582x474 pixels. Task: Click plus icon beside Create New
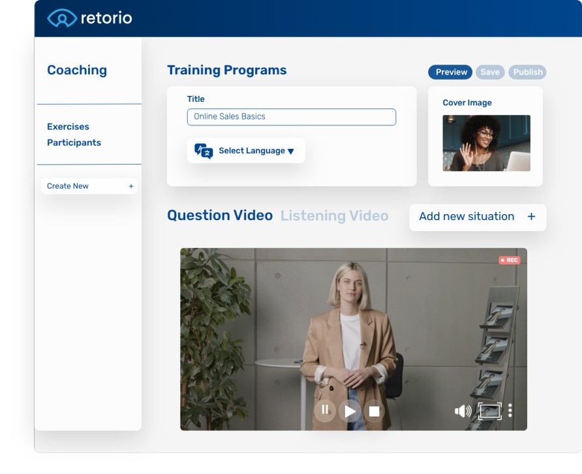[131, 186]
